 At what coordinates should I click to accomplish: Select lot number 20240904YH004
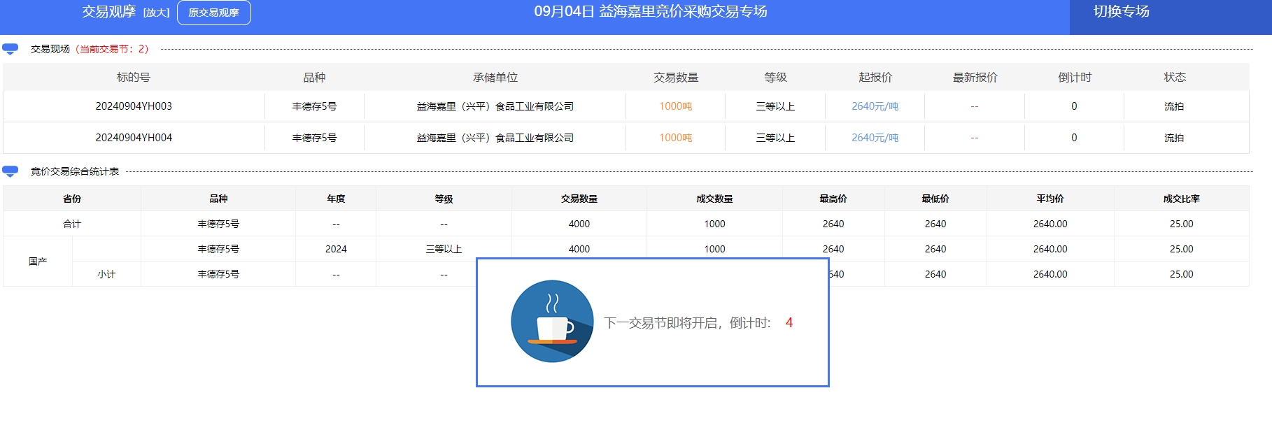[x=134, y=138]
